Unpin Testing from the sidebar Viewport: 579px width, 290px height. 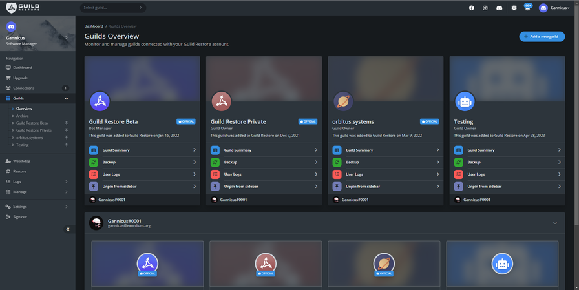(x=507, y=186)
